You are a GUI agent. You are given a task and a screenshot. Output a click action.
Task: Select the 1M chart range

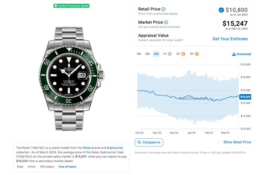(x=139, y=54)
